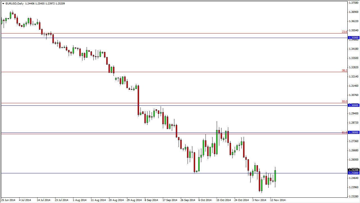Click the EURUSD,Daily chart title text

tap(14, 3)
